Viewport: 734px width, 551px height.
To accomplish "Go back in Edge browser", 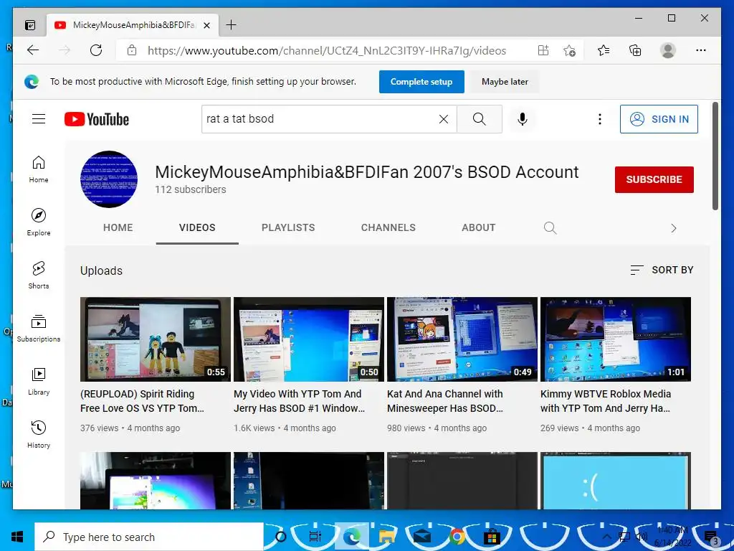I will pyautogui.click(x=33, y=50).
